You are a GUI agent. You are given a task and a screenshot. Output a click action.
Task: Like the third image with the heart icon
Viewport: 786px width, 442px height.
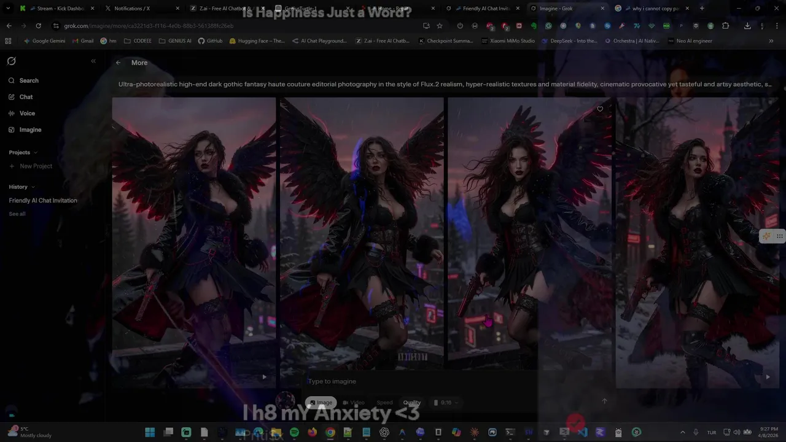(x=600, y=109)
